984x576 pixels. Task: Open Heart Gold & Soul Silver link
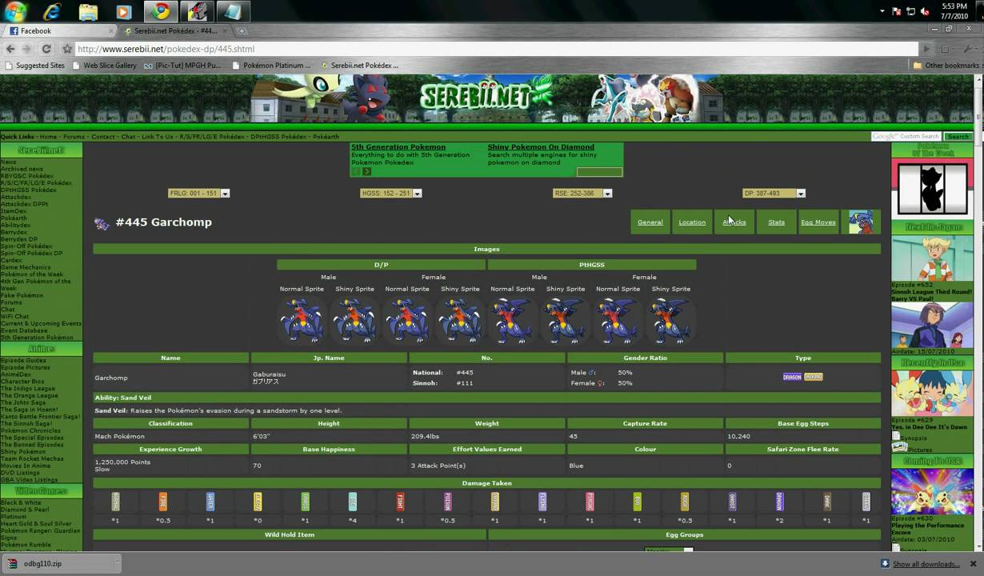point(34,523)
